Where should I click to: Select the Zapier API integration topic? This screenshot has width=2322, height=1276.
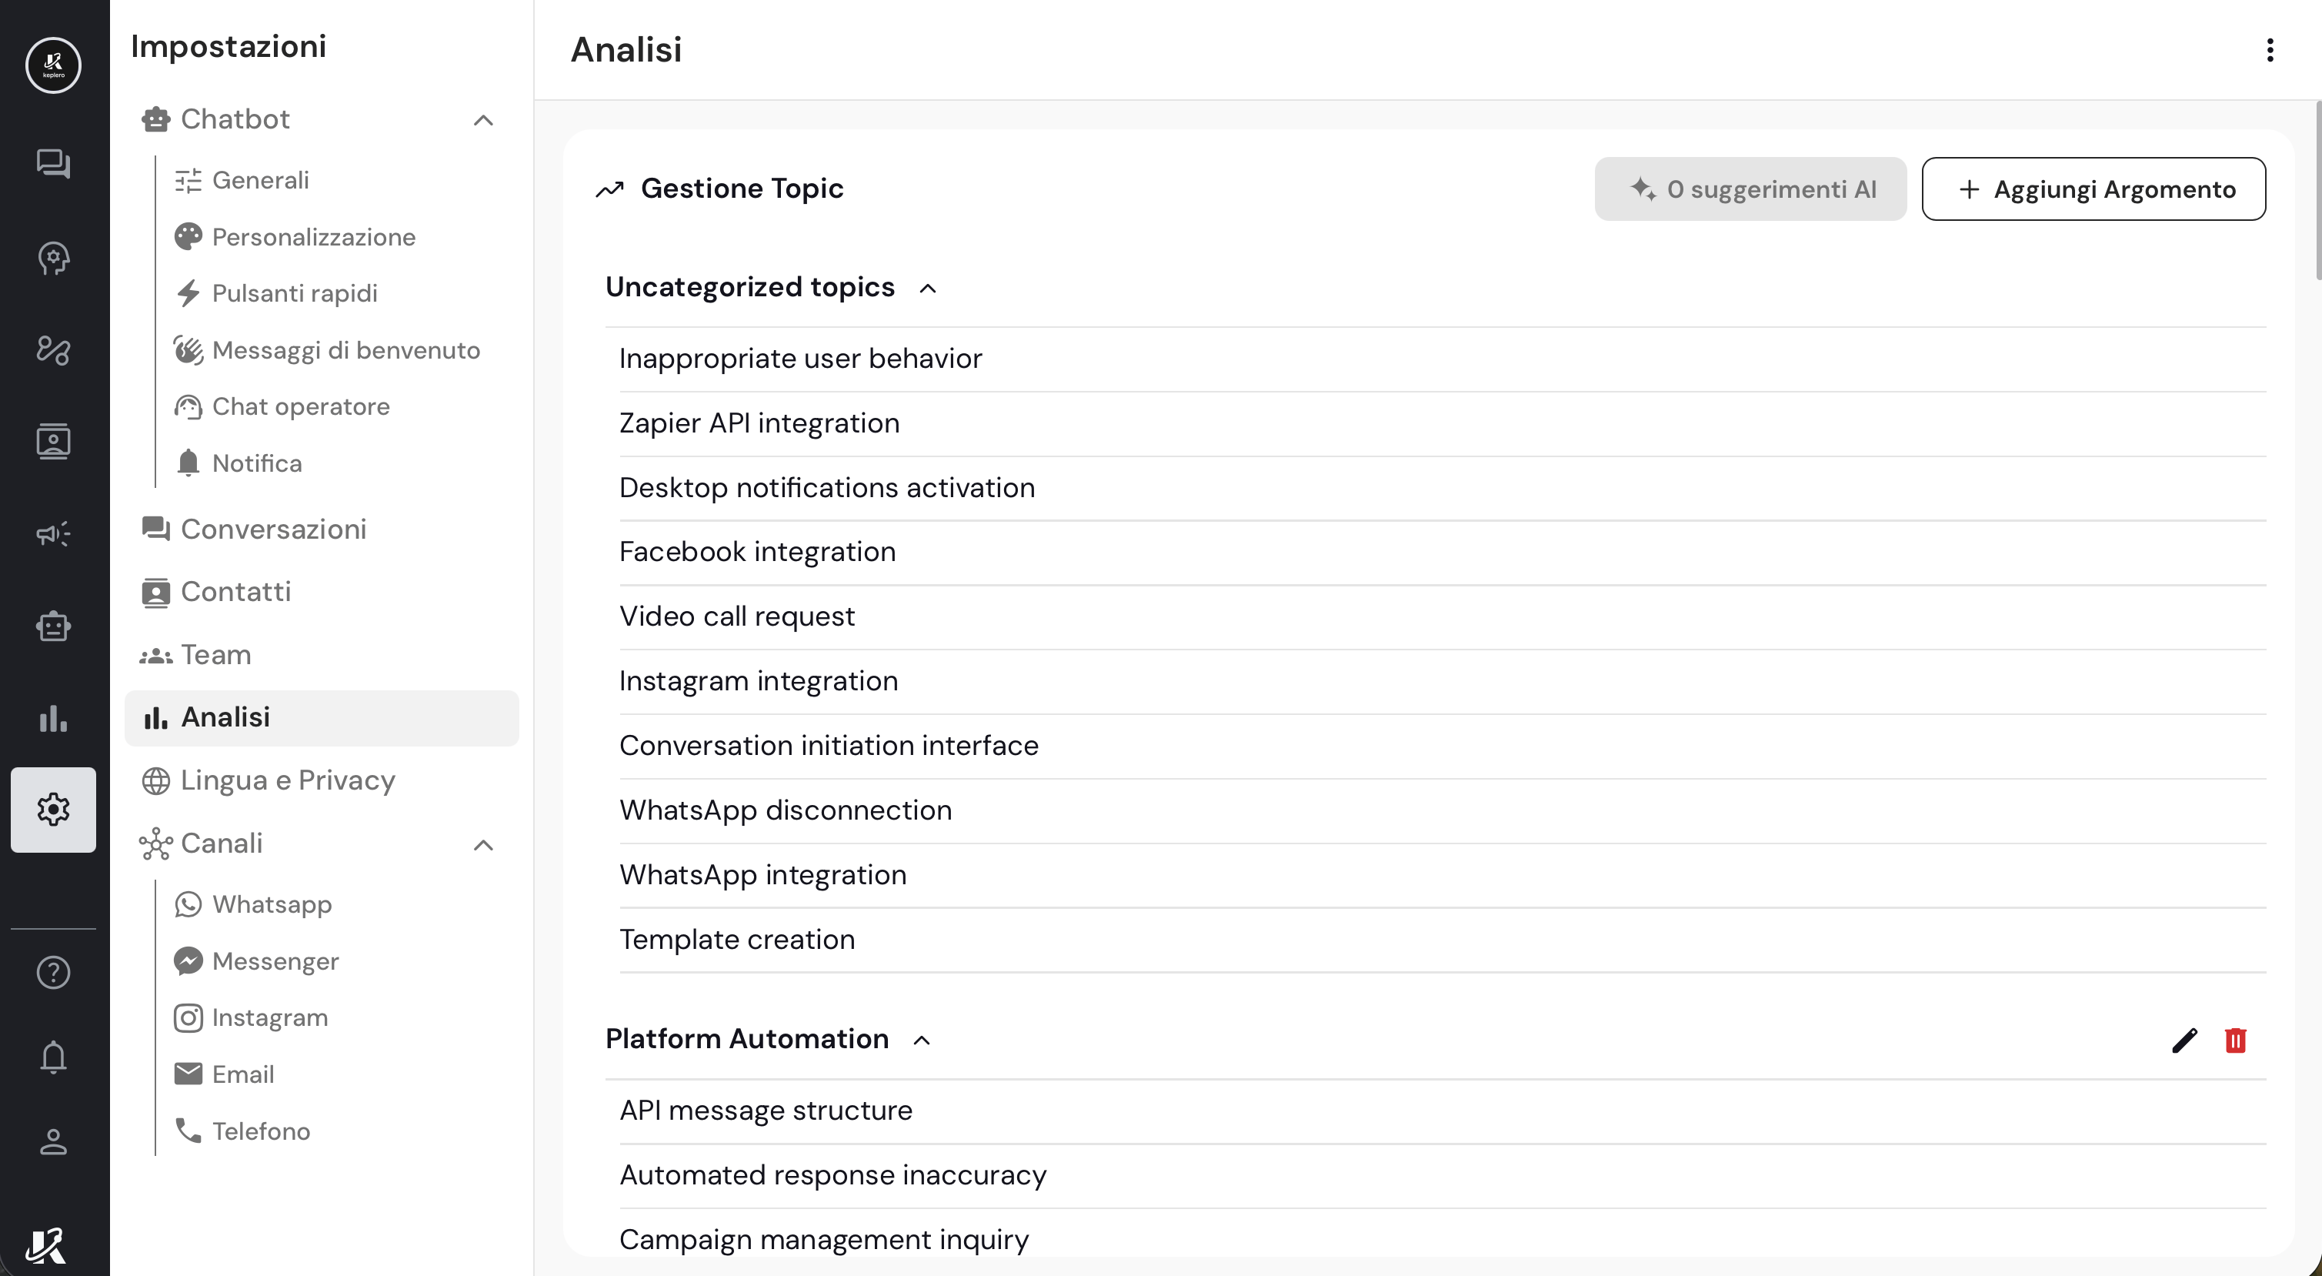[x=759, y=423]
